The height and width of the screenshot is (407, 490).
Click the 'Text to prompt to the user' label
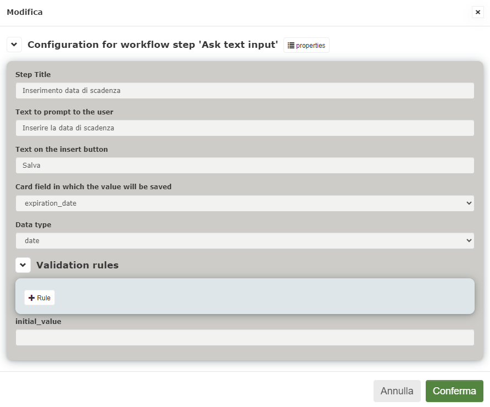[x=64, y=112]
